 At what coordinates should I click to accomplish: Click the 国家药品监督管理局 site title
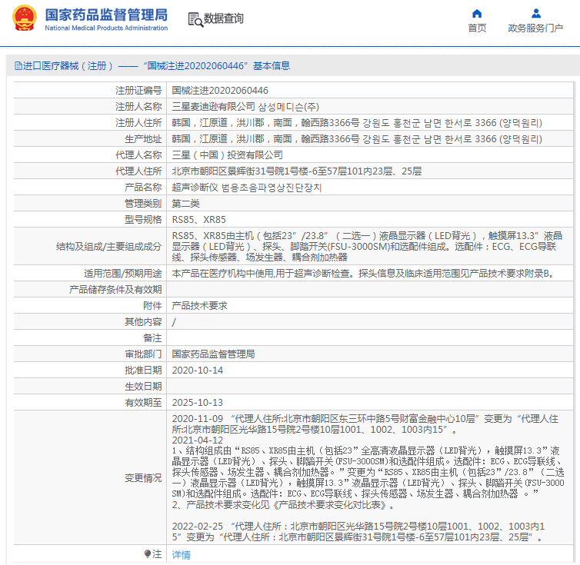(106, 15)
